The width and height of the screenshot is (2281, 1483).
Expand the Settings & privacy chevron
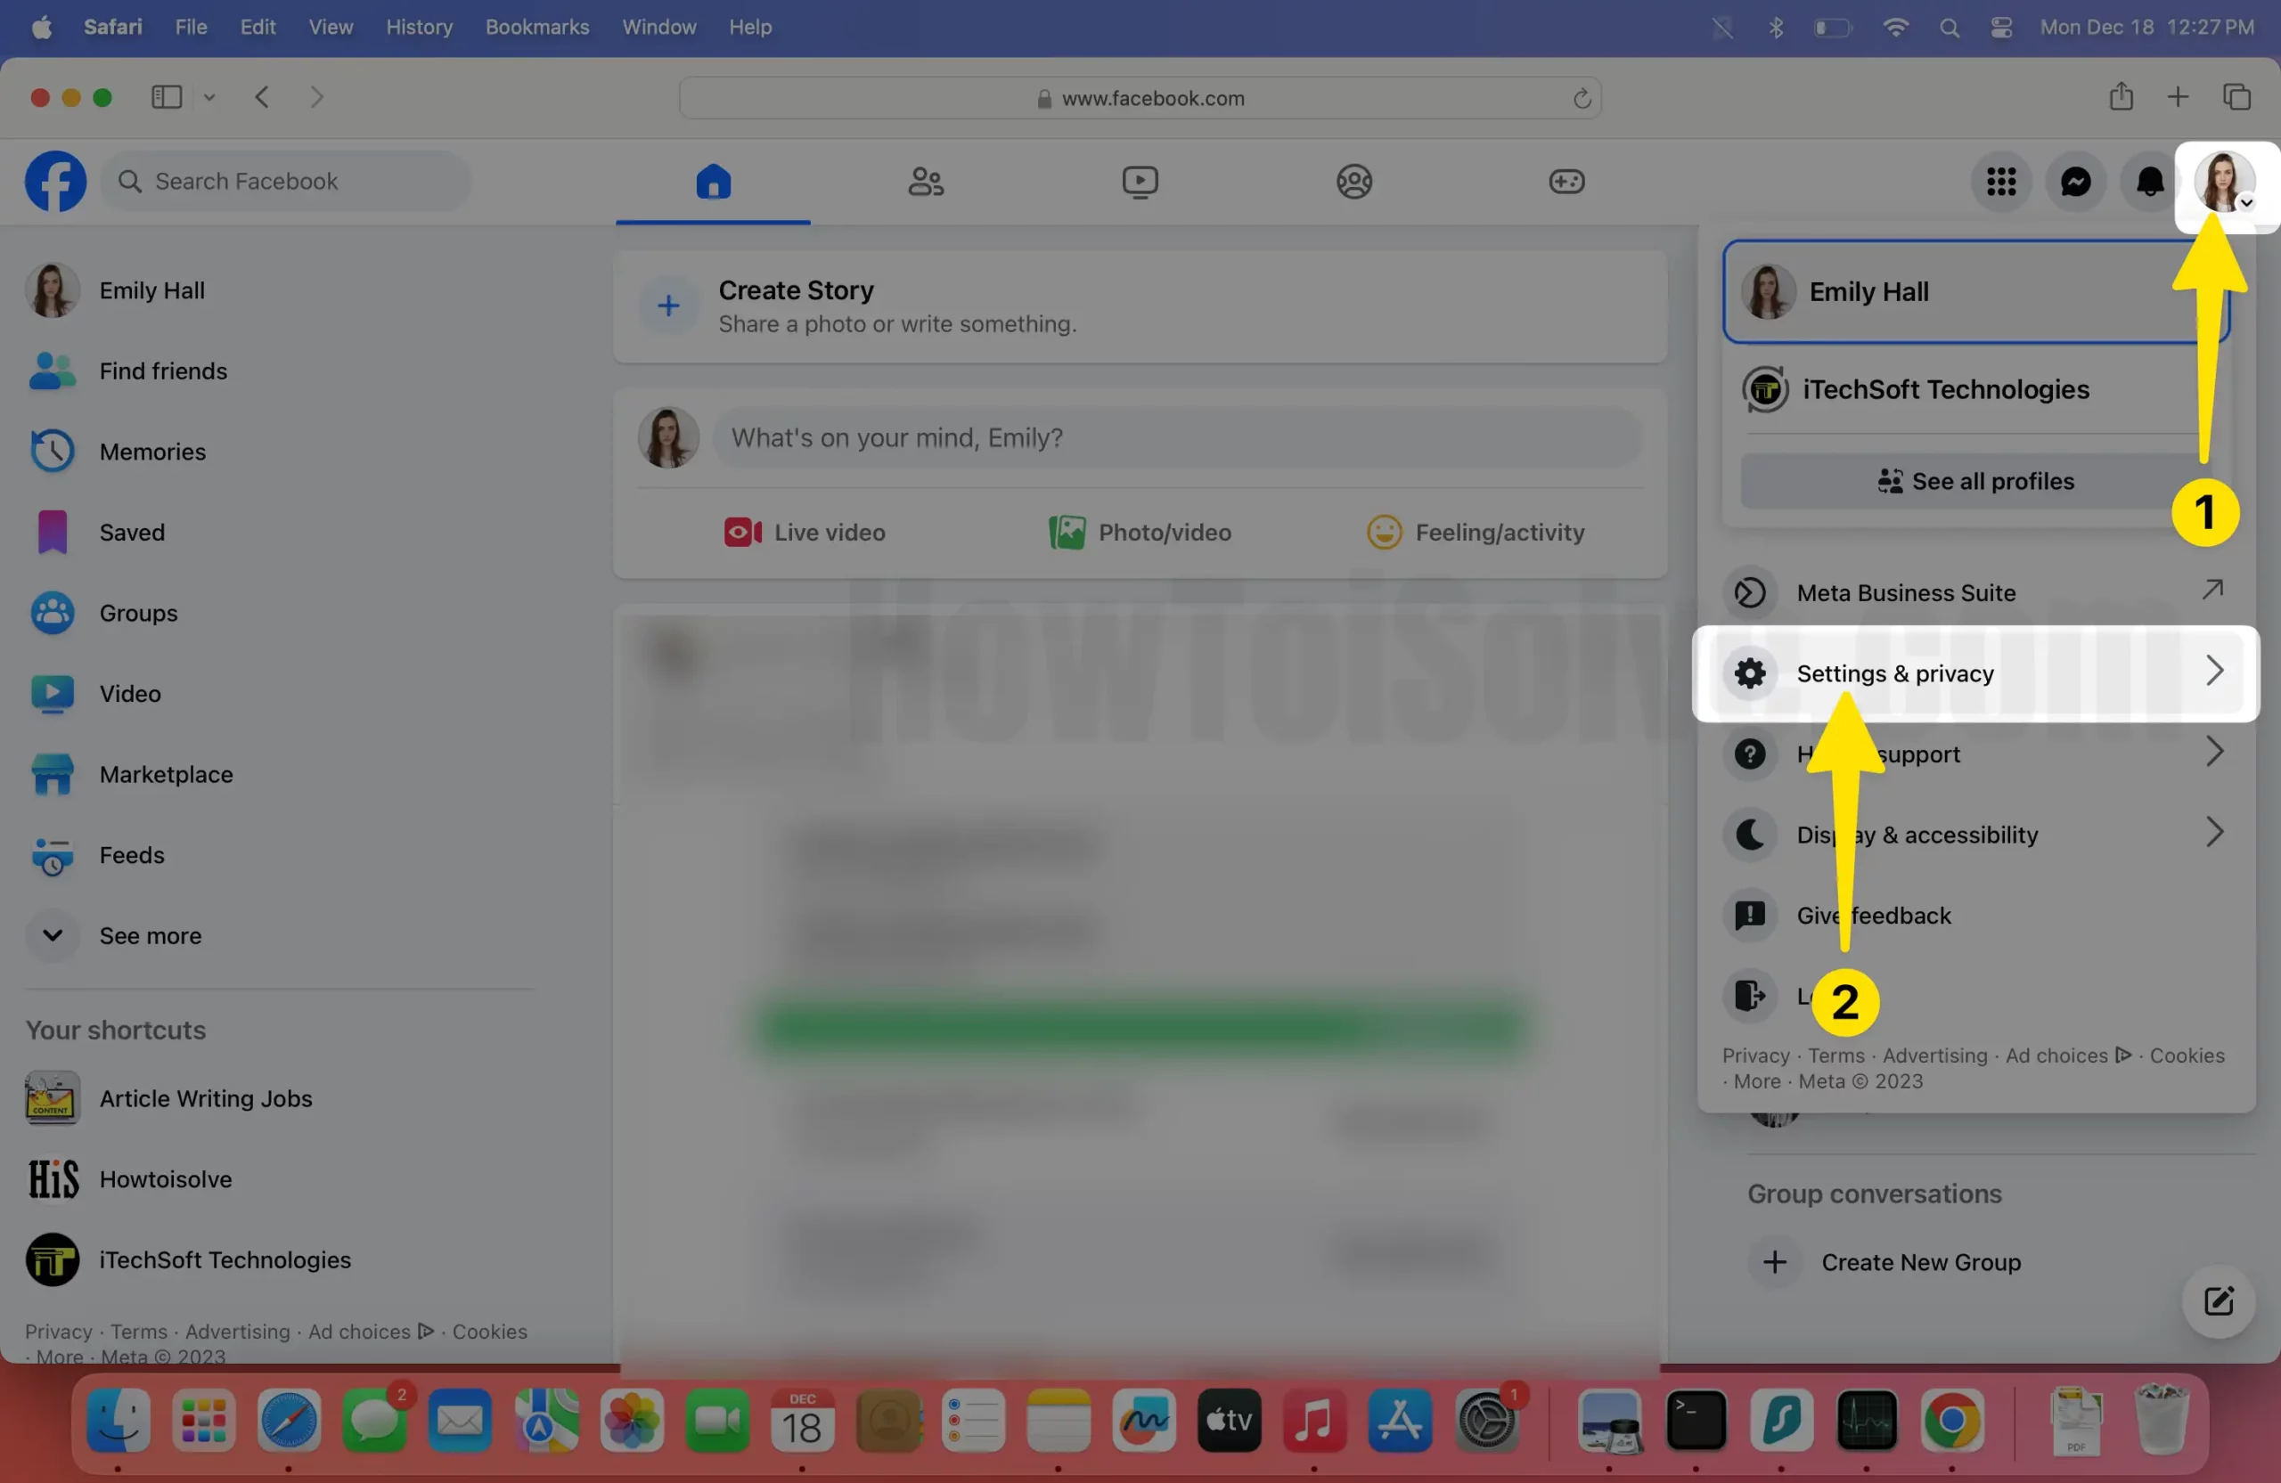pos(2214,671)
